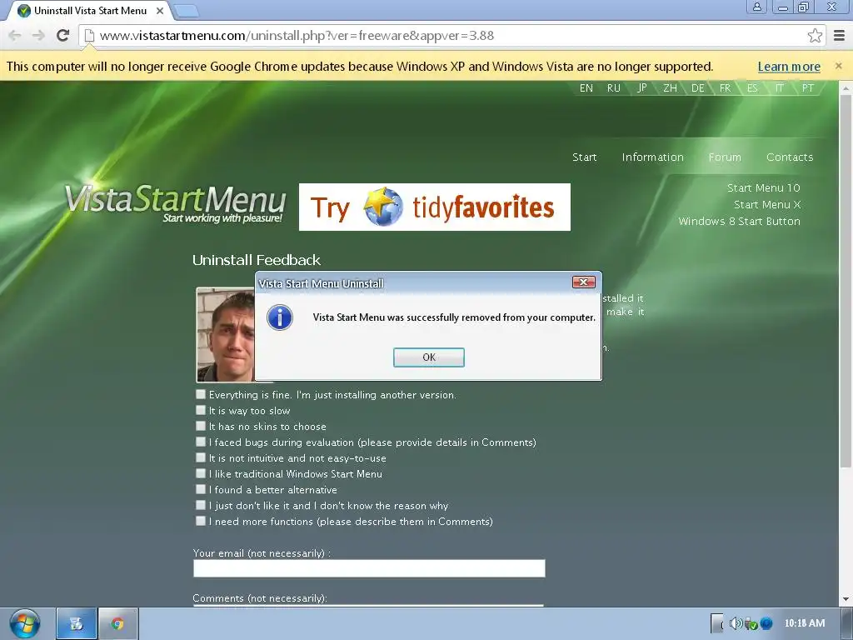Open a new tab with the tab strip button
Screen dimensions: 853x640
coord(187,10)
